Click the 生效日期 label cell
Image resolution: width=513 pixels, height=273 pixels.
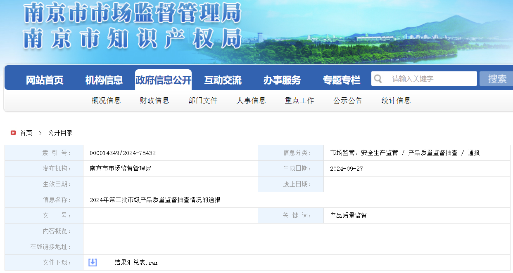[44, 184]
